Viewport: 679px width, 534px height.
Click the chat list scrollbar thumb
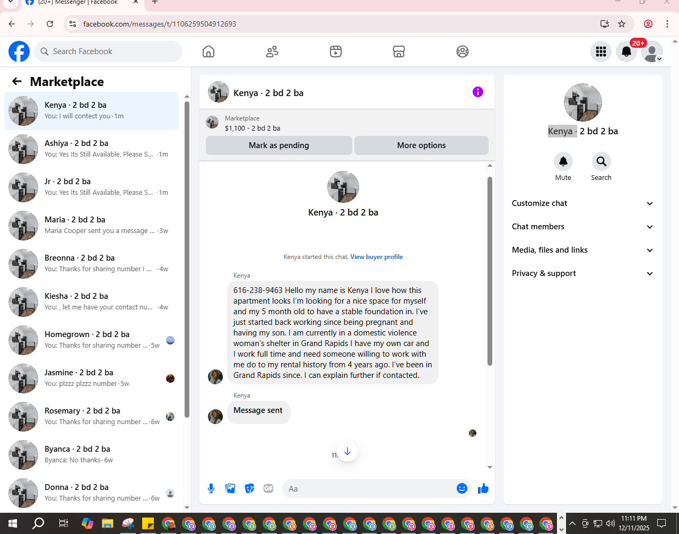[187, 259]
